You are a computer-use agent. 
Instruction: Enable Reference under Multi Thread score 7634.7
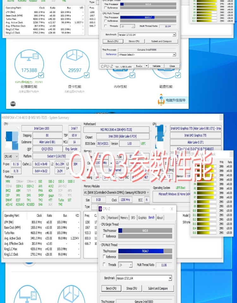(x=105, y=257)
